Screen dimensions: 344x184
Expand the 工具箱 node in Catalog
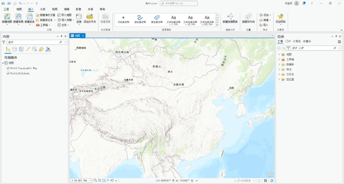click(x=279, y=59)
